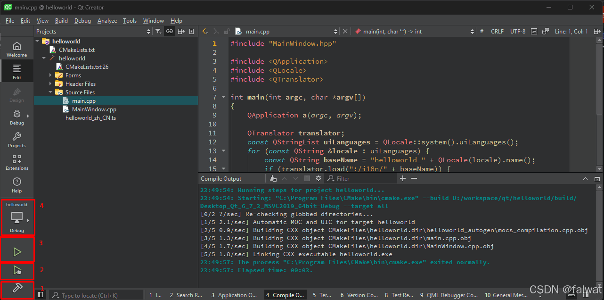Switch to Debug mode sidebar icon
Image resolution: width=604 pixels, height=300 pixels.
tap(17, 117)
